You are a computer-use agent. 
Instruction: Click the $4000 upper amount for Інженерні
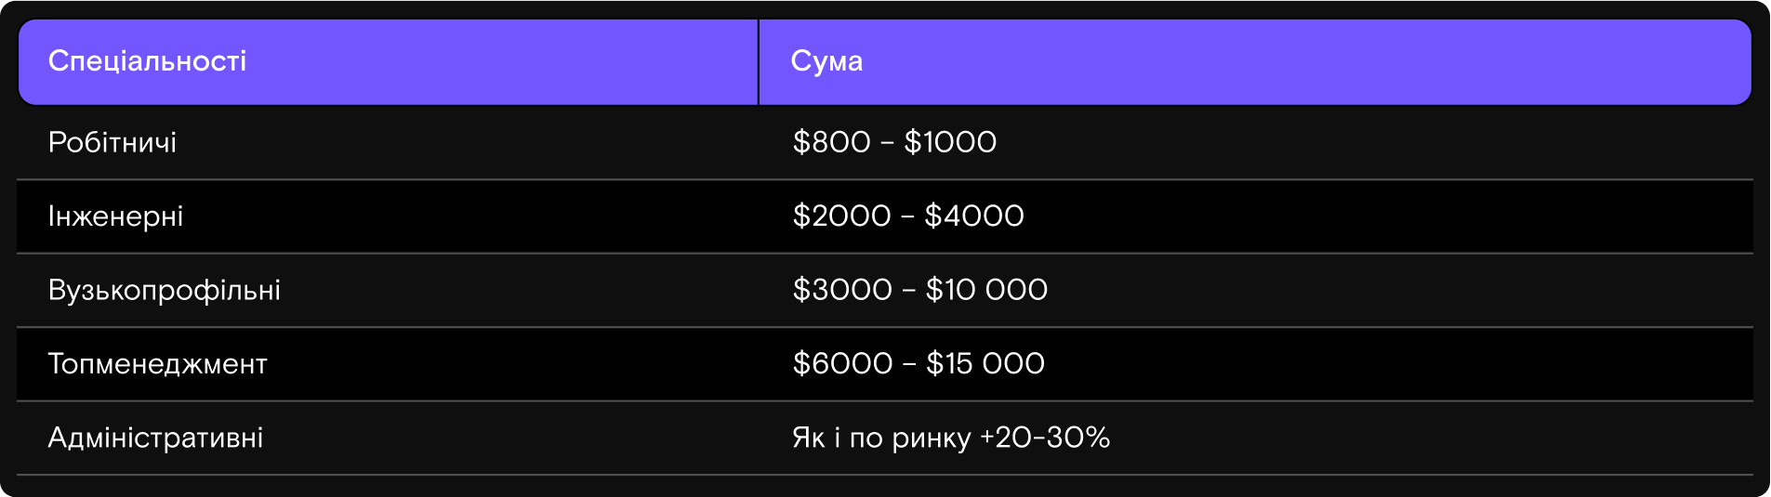[973, 216]
